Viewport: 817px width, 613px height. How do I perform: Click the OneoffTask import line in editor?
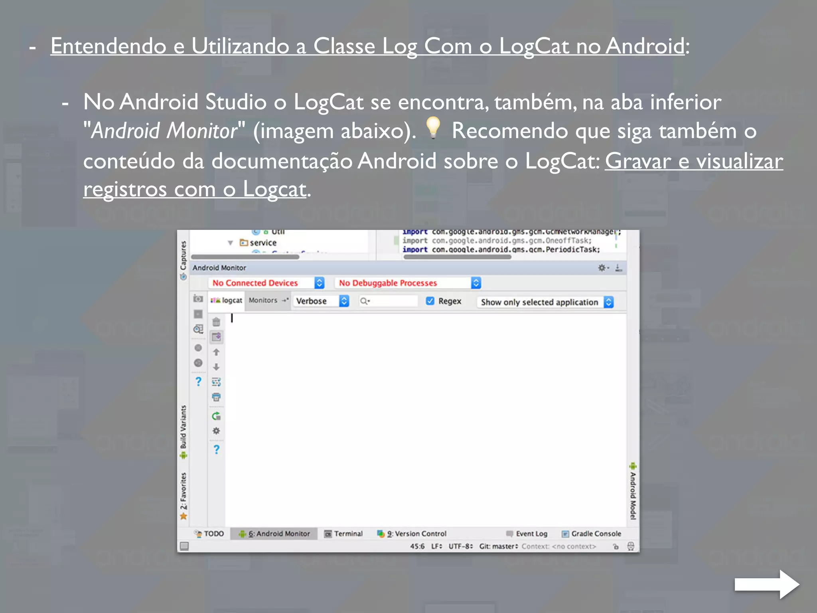pos(497,241)
